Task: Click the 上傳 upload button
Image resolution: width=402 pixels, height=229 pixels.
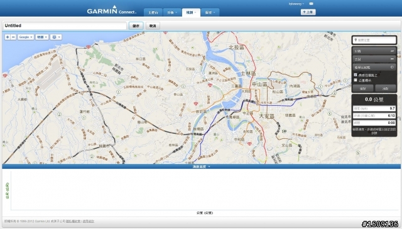Action: click(308, 12)
